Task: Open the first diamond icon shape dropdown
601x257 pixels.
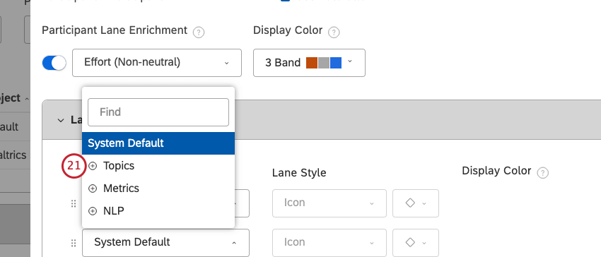Action: (416, 203)
